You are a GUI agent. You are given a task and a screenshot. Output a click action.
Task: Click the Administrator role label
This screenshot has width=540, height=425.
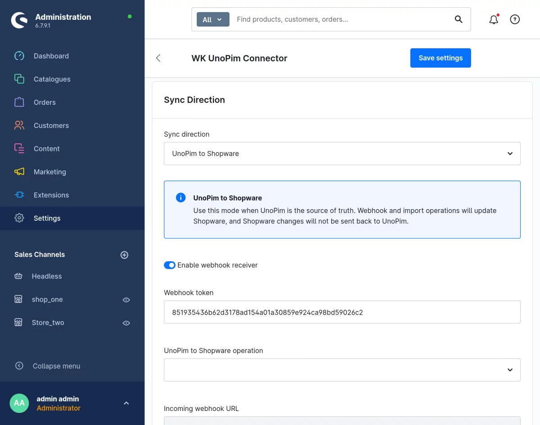click(x=58, y=408)
